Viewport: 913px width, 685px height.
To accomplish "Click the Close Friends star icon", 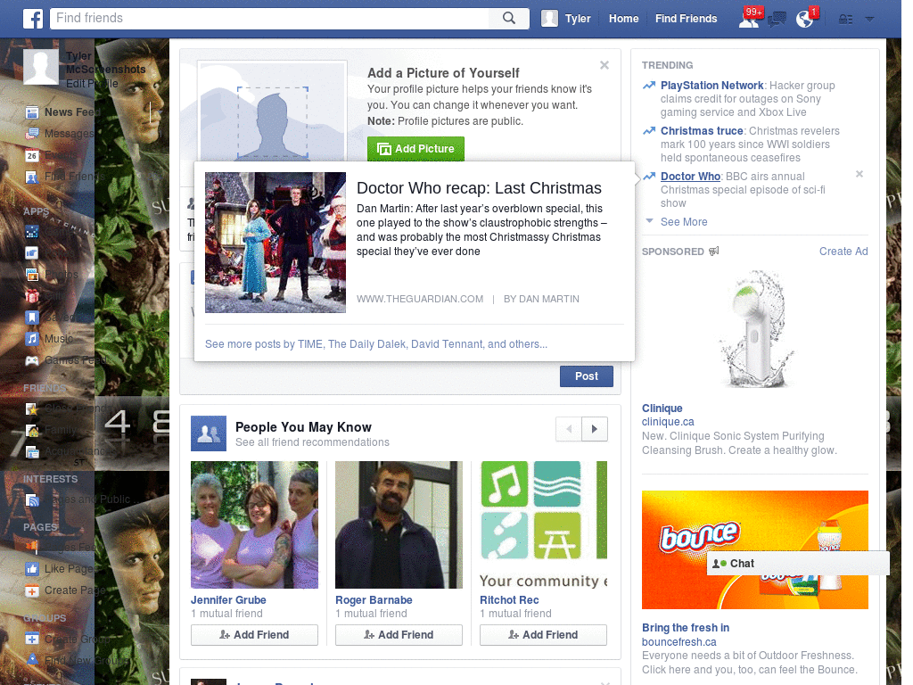I will pos(32,409).
